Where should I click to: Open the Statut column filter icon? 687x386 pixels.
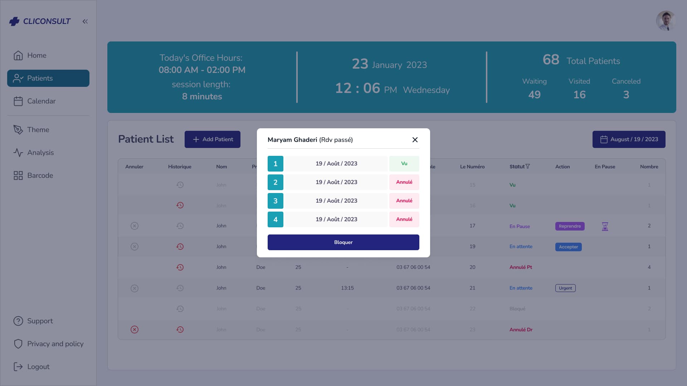click(528, 167)
